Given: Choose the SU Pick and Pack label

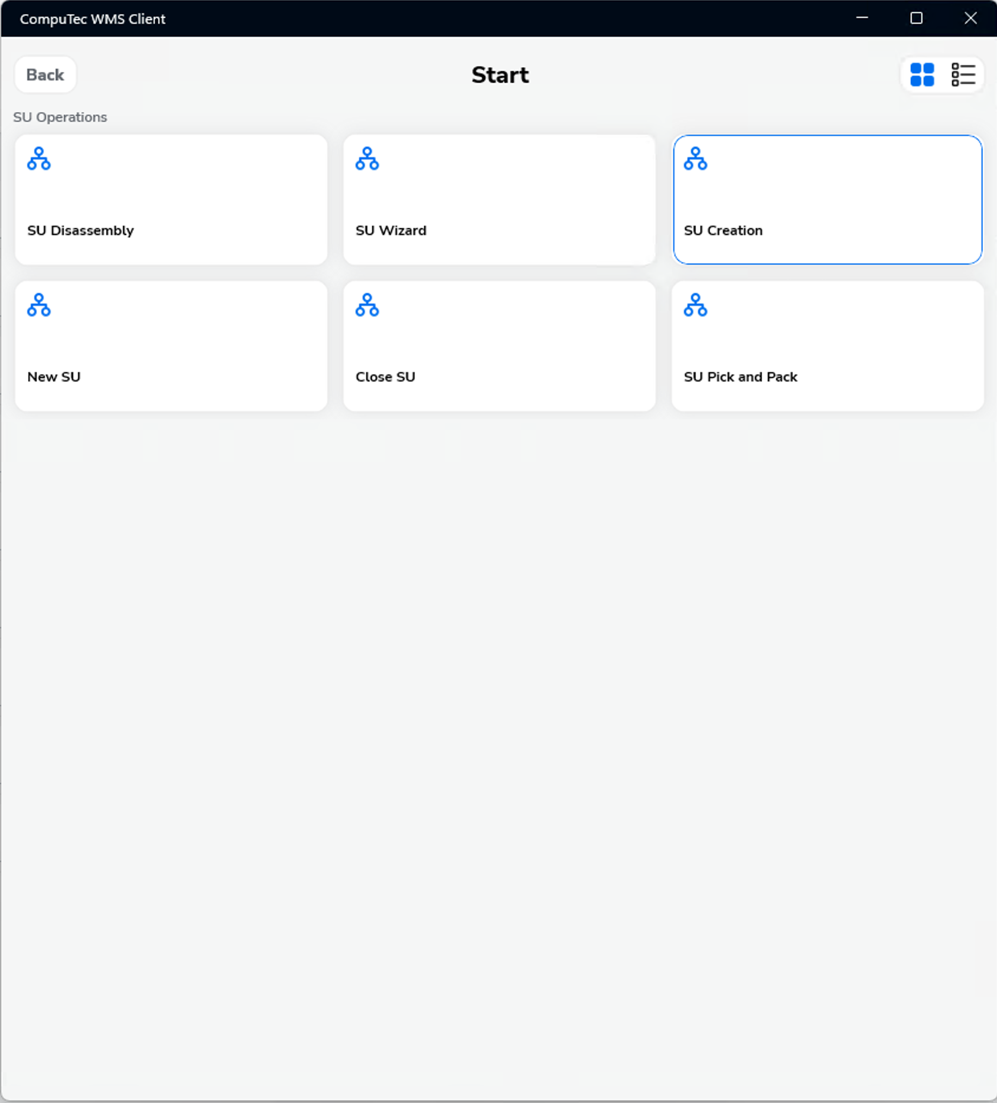Looking at the screenshot, I should [740, 377].
